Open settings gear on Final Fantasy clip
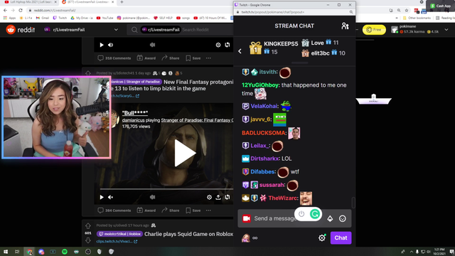 [209, 198]
